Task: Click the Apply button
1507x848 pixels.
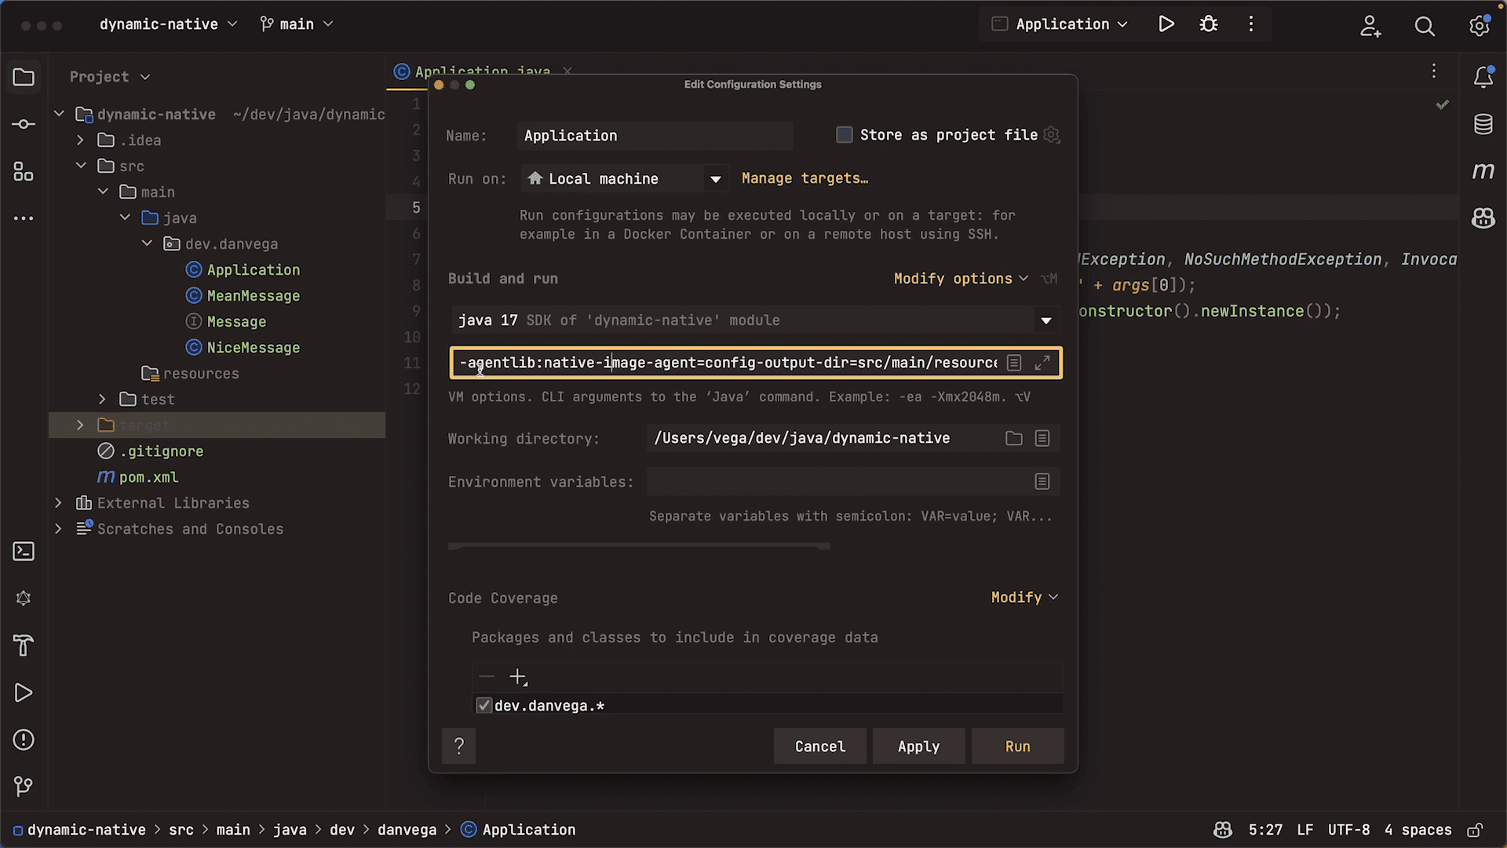Action: point(918,746)
